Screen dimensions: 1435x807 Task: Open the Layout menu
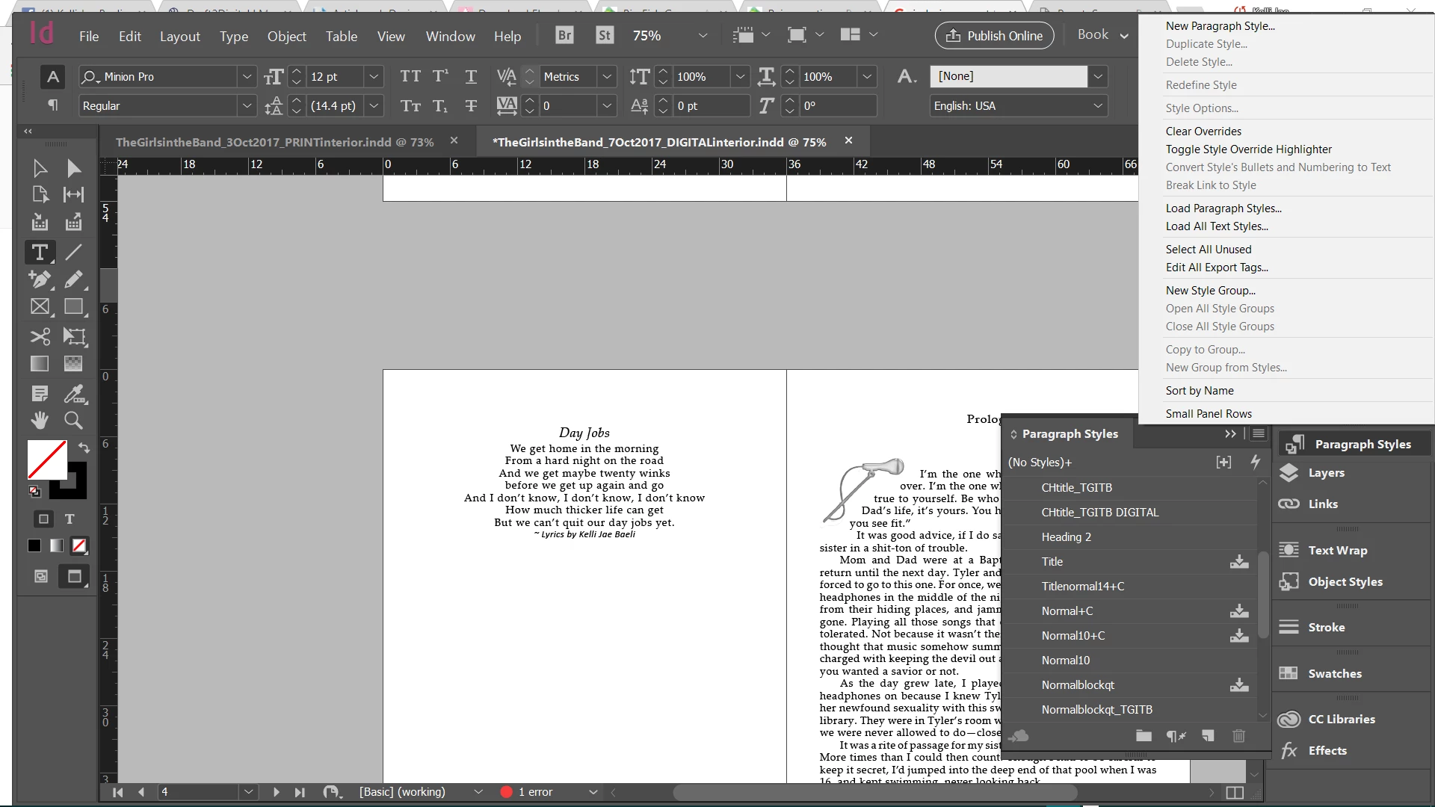179,36
